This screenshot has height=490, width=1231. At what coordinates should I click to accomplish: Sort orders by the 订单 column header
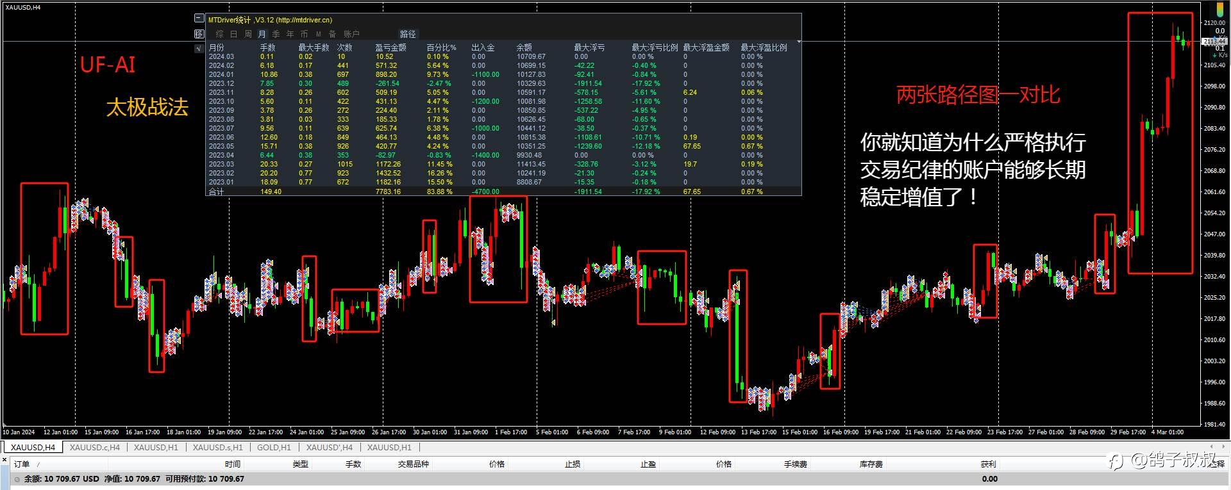22,464
